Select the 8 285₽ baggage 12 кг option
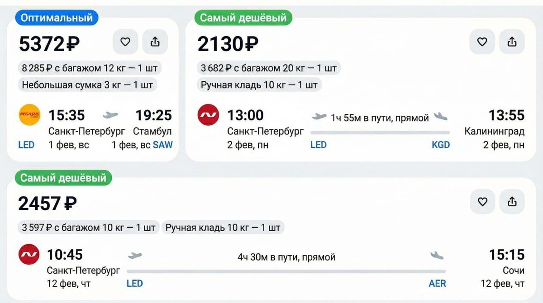543x303 pixels. click(90, 68)
